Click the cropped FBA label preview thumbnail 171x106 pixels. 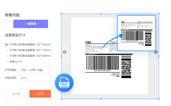pos(136,33)
